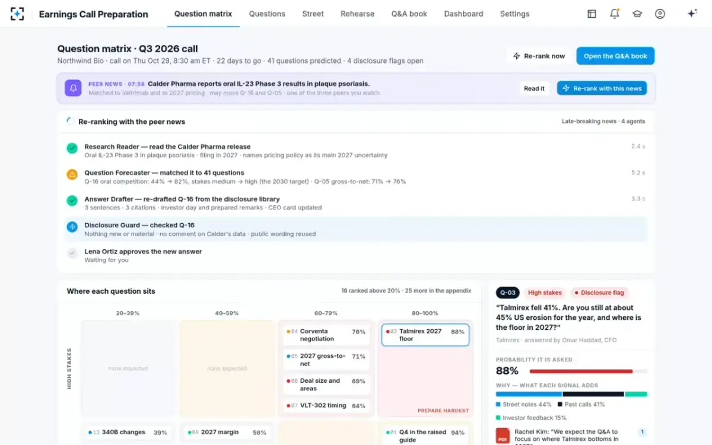Click the Q-03 badge
Screen dimensions: 712x445
[x=508, y=293]
